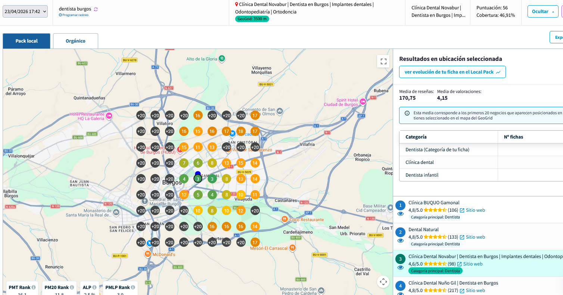
Task: Click 'ver evolución de tu ficha en el Local Pack'
Action: point(452,72)
